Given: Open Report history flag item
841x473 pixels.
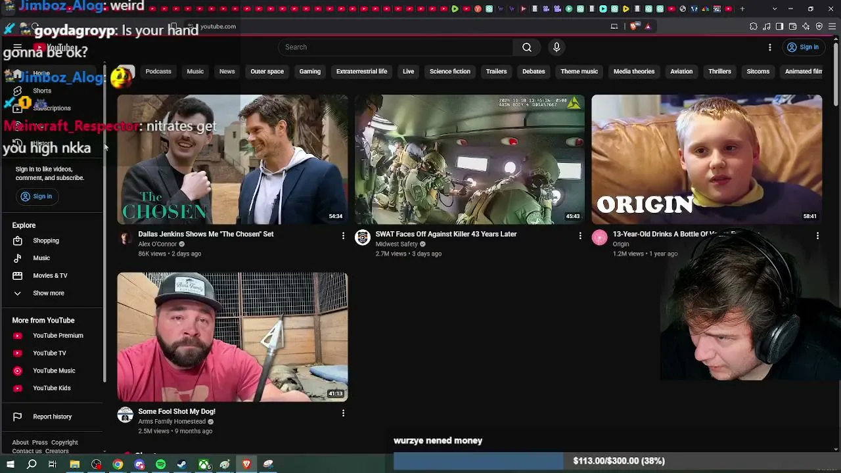Looking at the screenshot, I should (53, 417).
